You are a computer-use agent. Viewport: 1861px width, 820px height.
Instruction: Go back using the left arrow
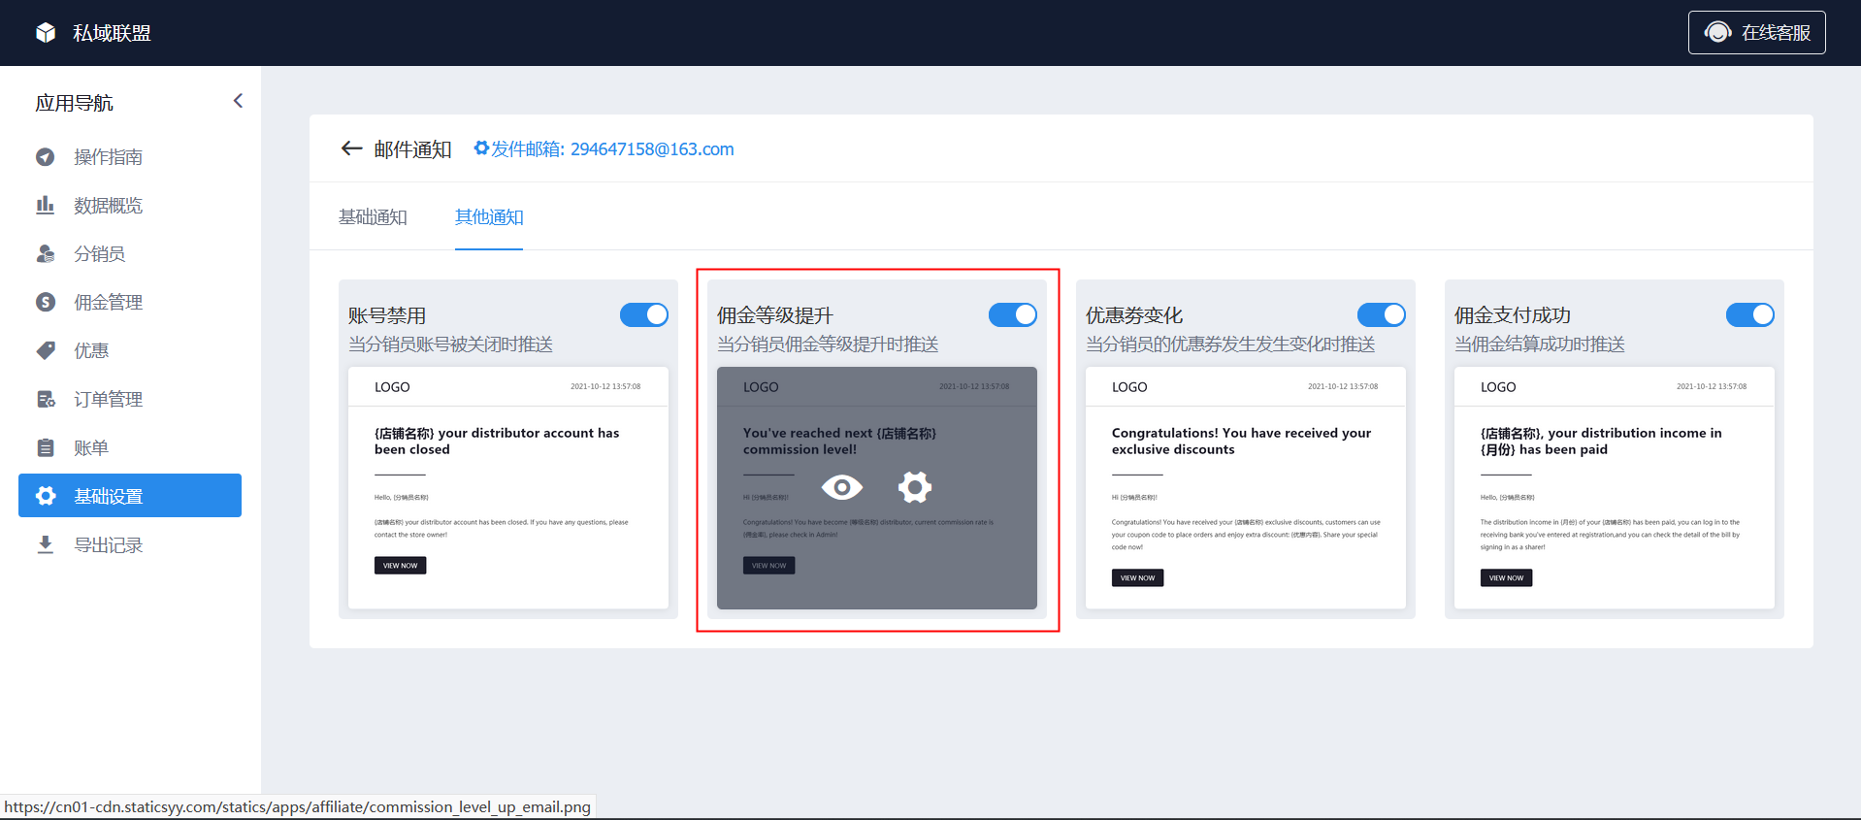pos(351,148)
